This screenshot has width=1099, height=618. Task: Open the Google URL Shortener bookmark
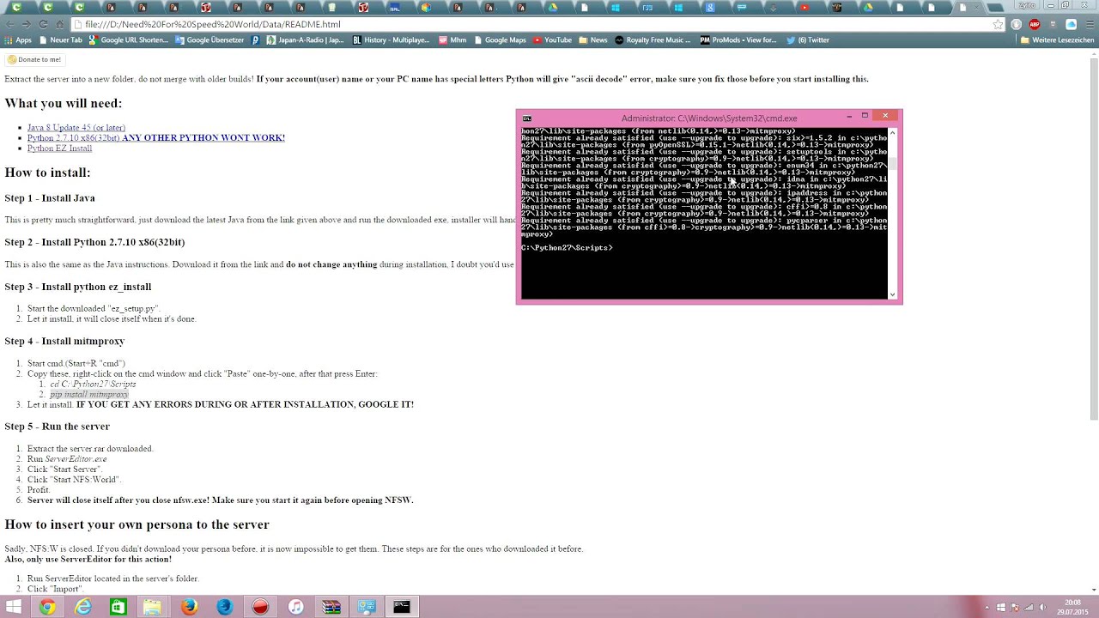click(x=129, y=39)
